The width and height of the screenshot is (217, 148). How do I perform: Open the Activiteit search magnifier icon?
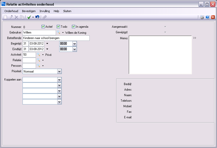pos(38,55)
